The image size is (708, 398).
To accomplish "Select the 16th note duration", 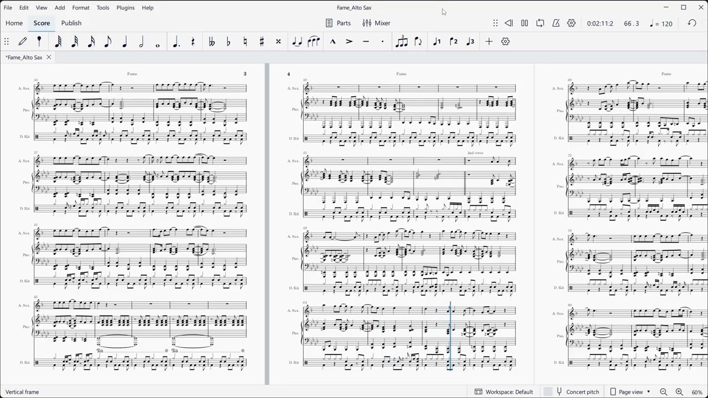I will (x=91, y=41).
